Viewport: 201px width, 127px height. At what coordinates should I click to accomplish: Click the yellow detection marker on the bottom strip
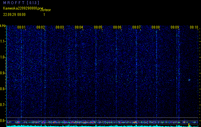click(x=189, y=125)
